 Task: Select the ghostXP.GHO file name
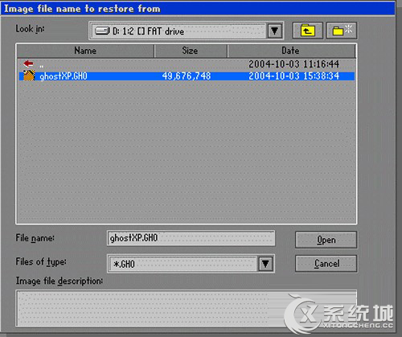click(64, 76)
